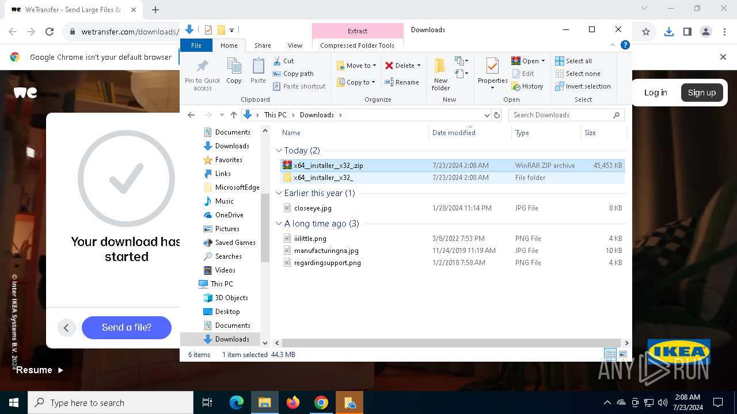Screen dimensions: 737x414
Task: Open the Copy to dropdown
Action: point(356,82)
